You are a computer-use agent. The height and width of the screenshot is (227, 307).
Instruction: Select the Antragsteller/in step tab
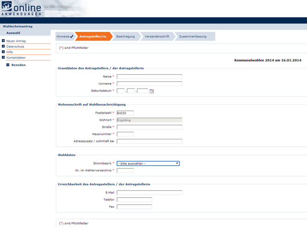coord(92,36)
